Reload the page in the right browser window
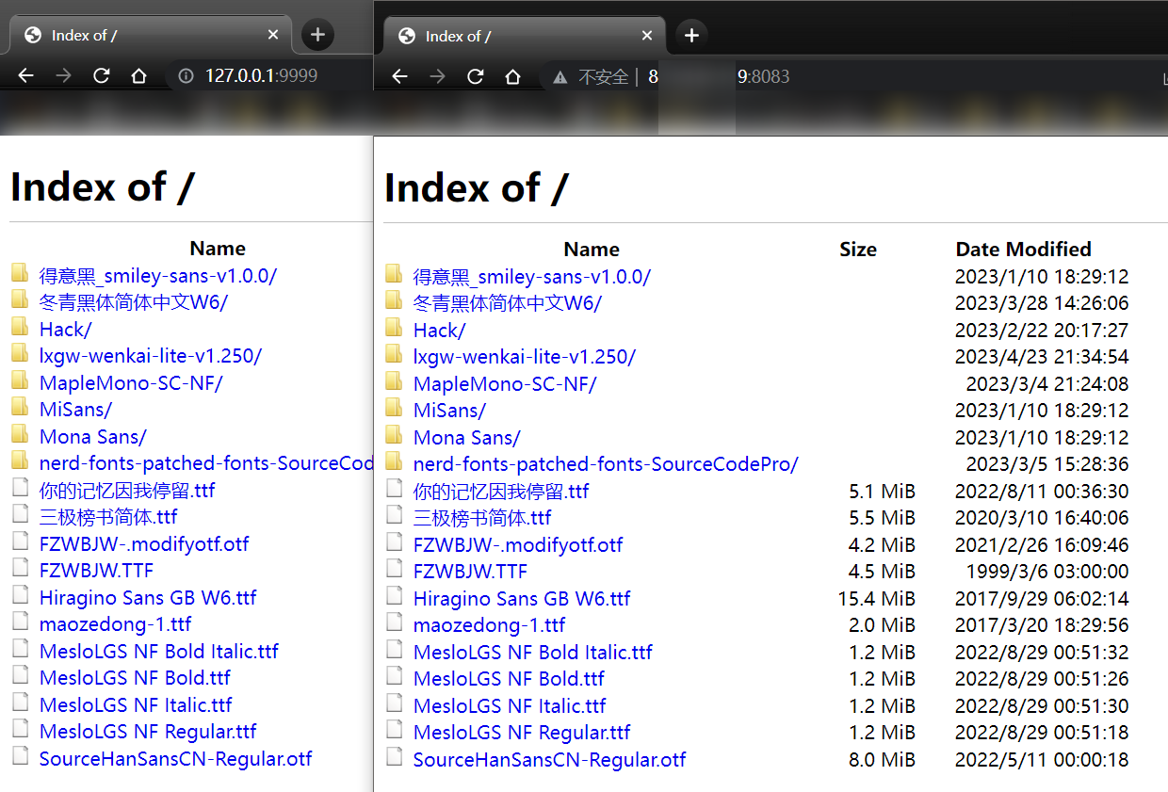The height and width of the screenshot is (792, 1168). [x=475, y=77]
